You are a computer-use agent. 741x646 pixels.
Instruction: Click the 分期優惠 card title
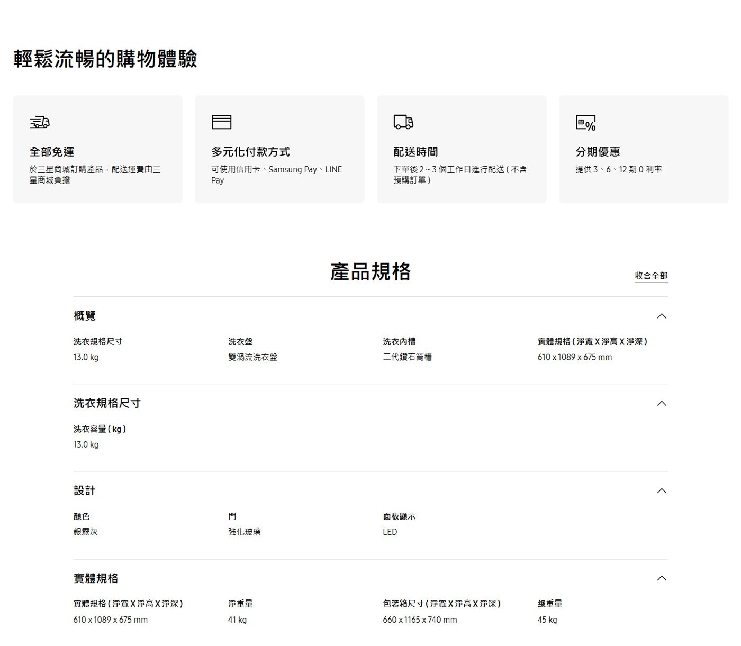tap(598, 152)
